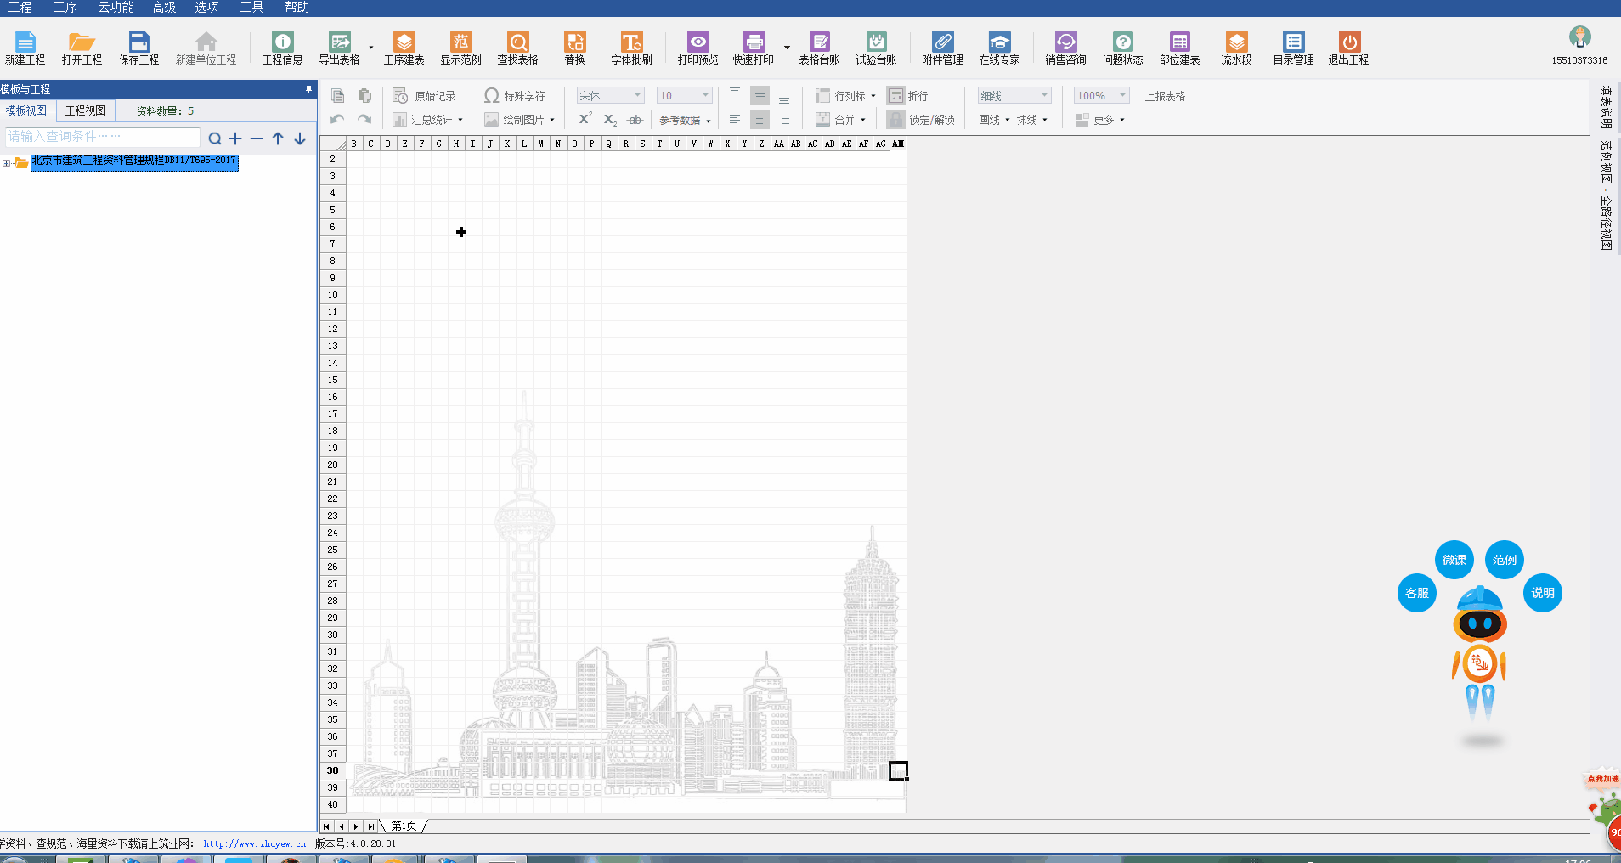Toggle superscript formatting X²
This screenshot has width=1621, height=863.
point(585,119)
